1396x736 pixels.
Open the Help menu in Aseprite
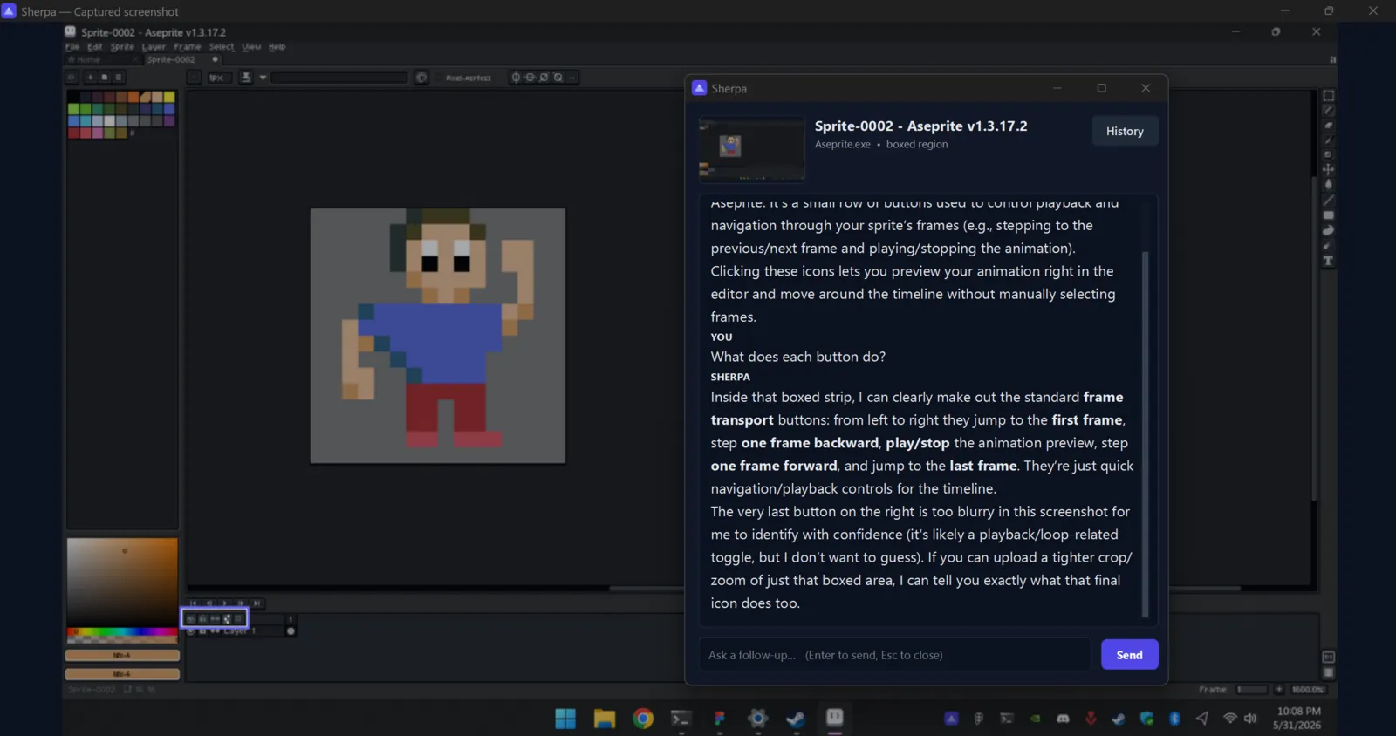[277, 47]
